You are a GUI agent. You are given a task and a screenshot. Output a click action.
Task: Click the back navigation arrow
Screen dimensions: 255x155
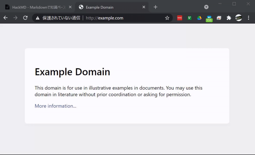[5, 18]
